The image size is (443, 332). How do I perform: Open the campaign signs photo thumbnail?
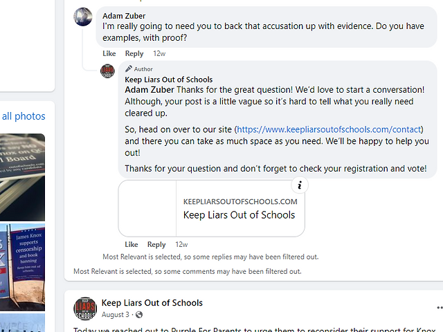(22, 177)
